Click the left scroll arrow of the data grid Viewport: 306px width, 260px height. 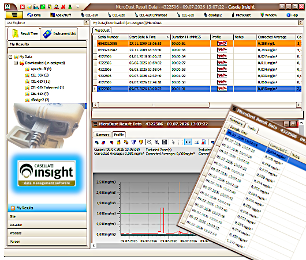click(95, 105)
